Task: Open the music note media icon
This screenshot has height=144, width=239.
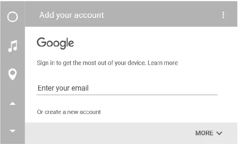Action: click(x=13, y=46)
